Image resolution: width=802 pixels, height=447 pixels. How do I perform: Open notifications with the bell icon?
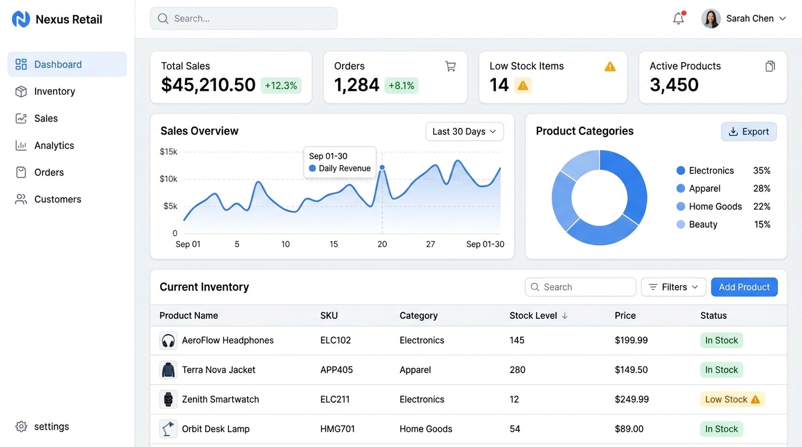678,19
